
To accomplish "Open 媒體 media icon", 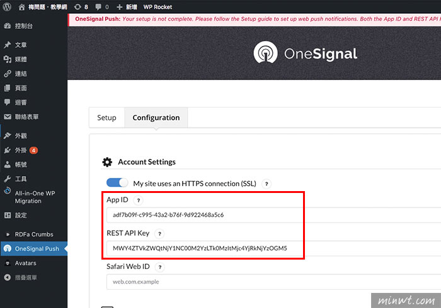I will coord(8,59).
